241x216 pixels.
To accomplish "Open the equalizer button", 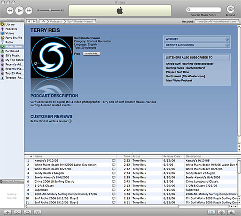I will point(211,212).
